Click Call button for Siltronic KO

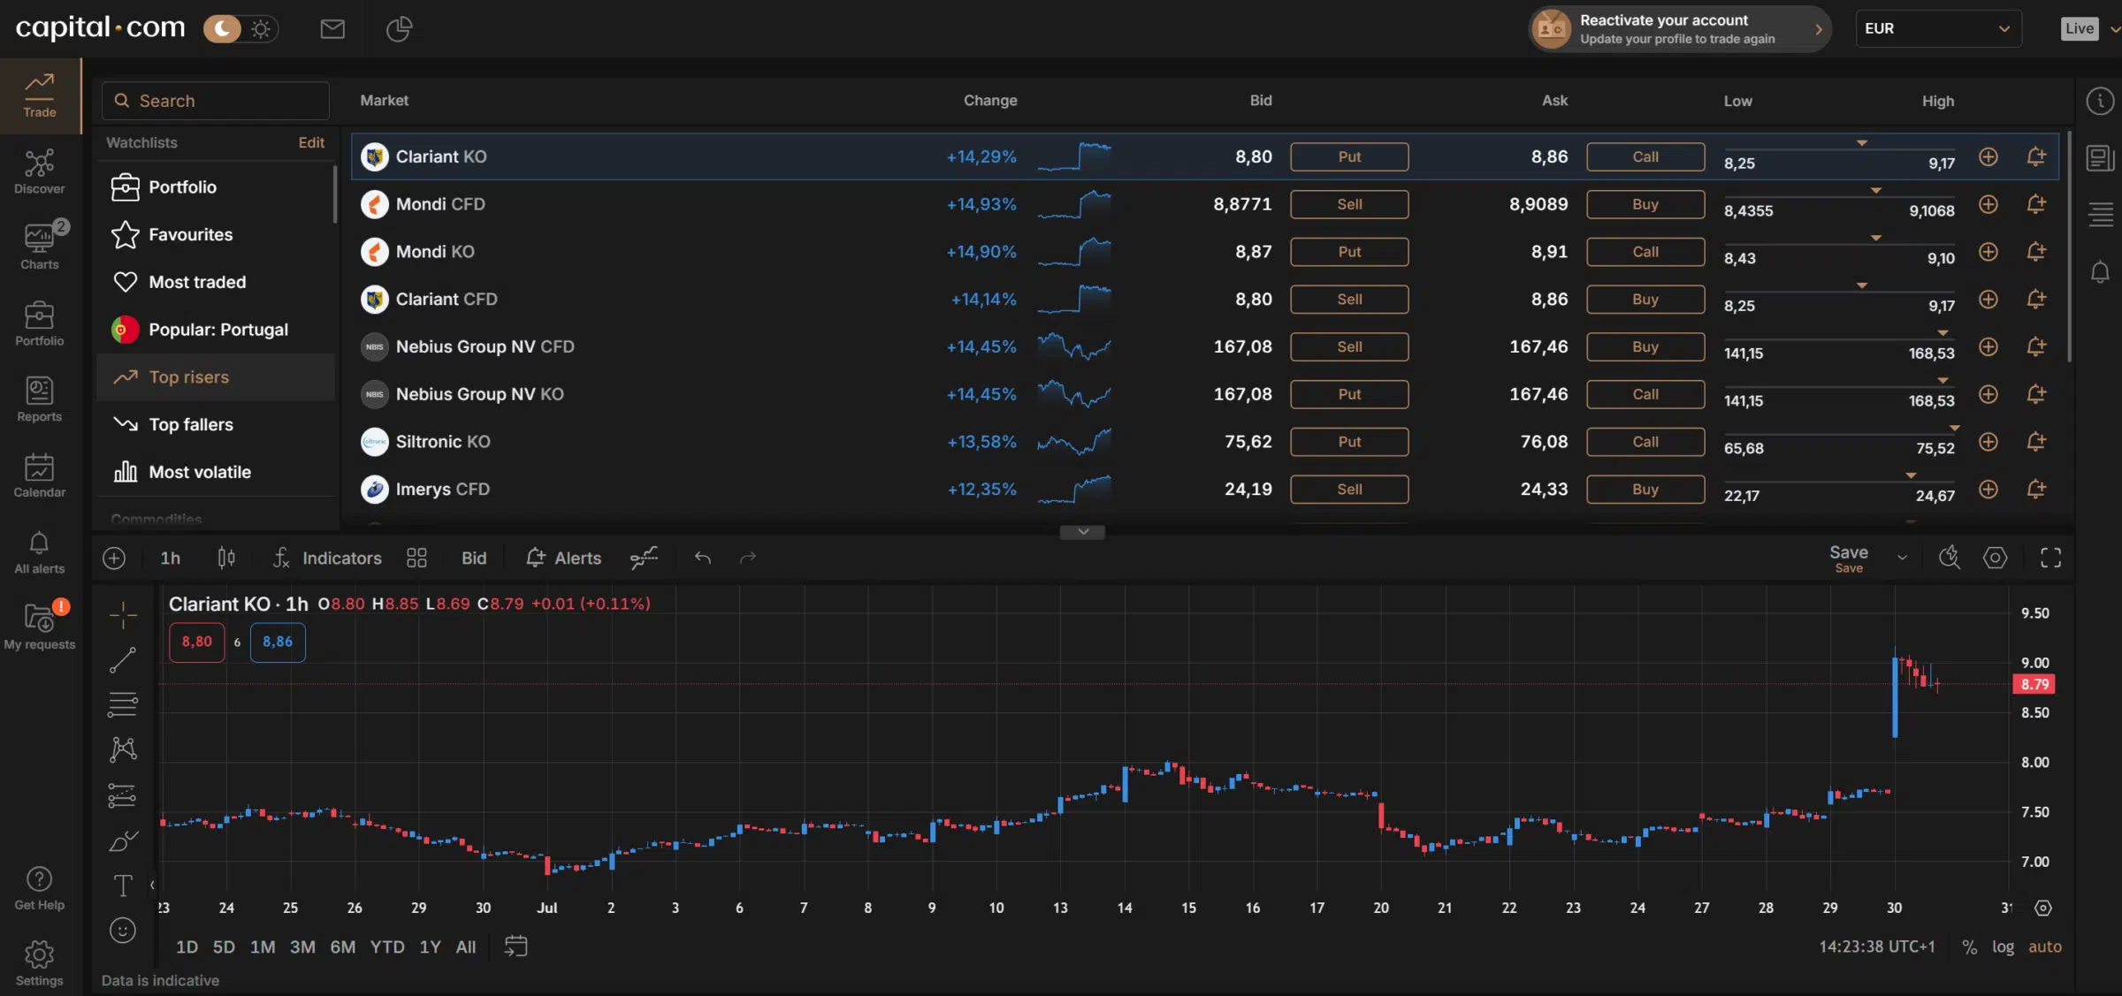tap(1645, 442)
